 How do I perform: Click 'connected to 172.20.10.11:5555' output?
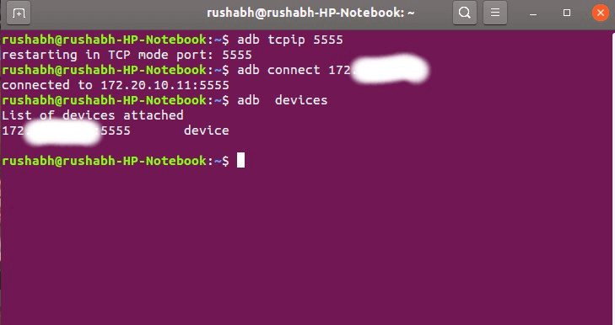(x=116, y=85)
